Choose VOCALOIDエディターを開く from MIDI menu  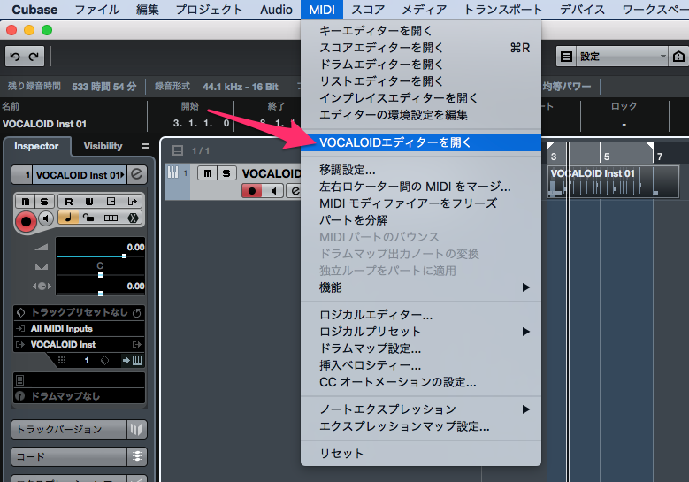pyautogui.click(x=421, y=142)
